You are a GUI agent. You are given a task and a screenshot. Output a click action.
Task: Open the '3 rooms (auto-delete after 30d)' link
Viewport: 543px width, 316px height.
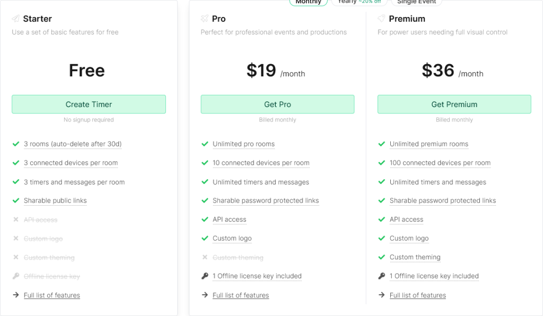(73, 144)
